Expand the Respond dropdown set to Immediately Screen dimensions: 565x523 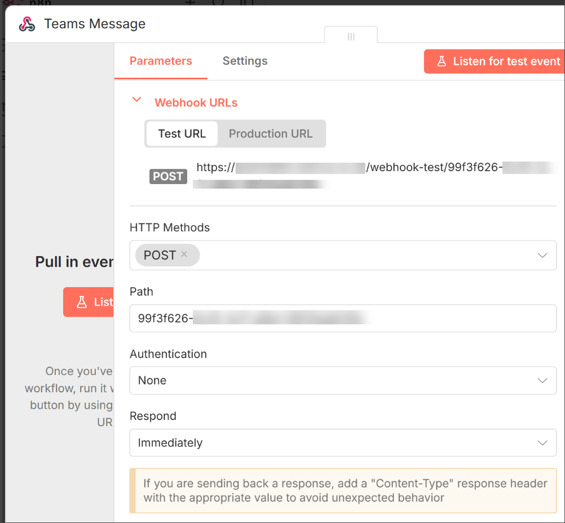point(342,443)
